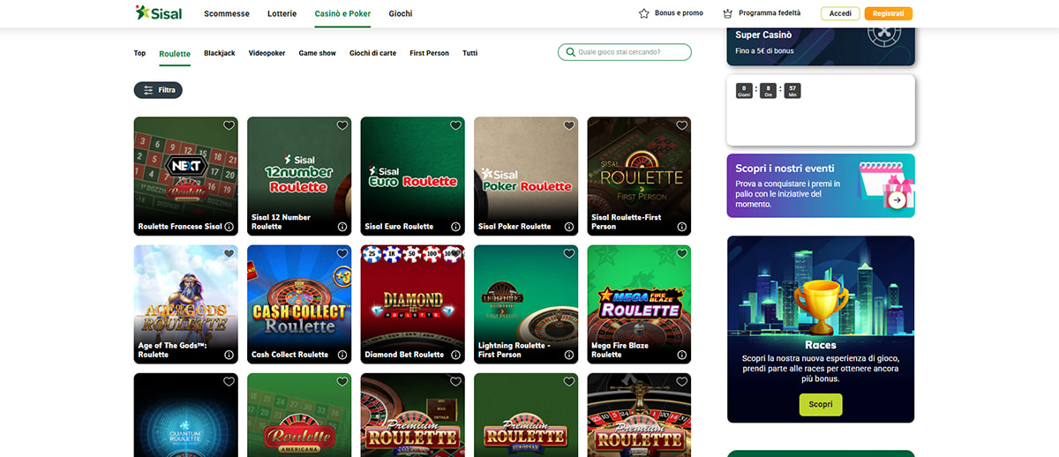Open Roulette Francese Sisal thumbnail
This screenshot has height=457, width=1059.
tap(186, 176)
